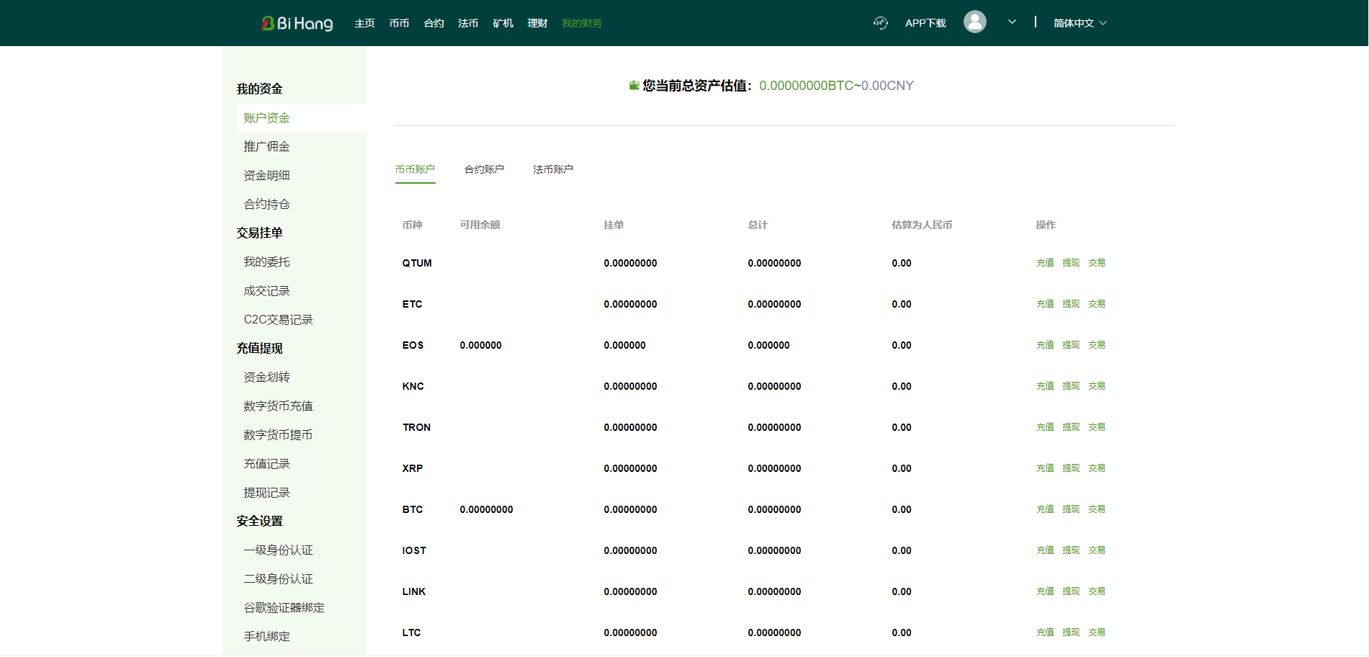Switch to the 合约账户 tab
This screenshot has width=1369, height=657.
(484, 169)
